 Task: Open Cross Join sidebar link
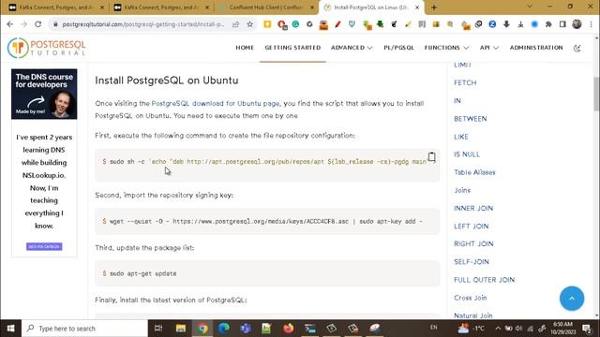[471, 298]
